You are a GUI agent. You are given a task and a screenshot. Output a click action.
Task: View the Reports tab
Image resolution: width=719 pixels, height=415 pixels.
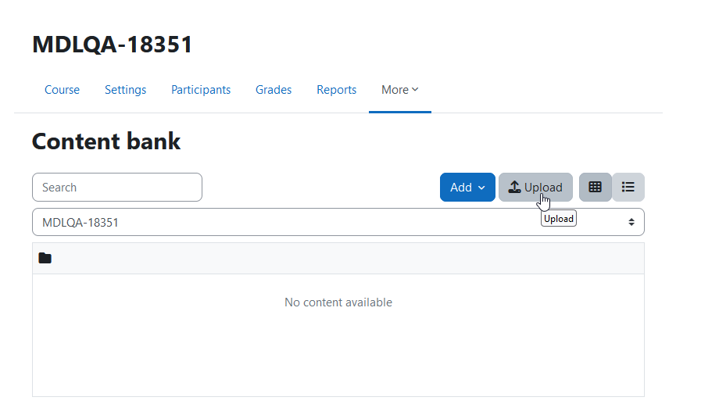337,90
